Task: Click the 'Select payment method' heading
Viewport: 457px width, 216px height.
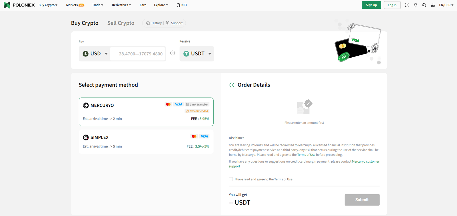Action: point(108,85)
